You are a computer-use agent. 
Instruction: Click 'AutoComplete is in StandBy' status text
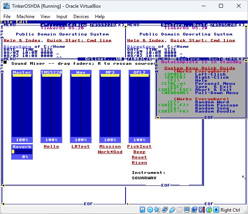201,62
